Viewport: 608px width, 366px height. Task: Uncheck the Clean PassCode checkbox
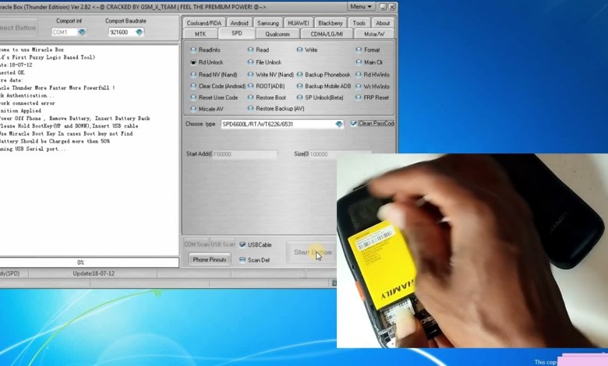click(354, 124)
